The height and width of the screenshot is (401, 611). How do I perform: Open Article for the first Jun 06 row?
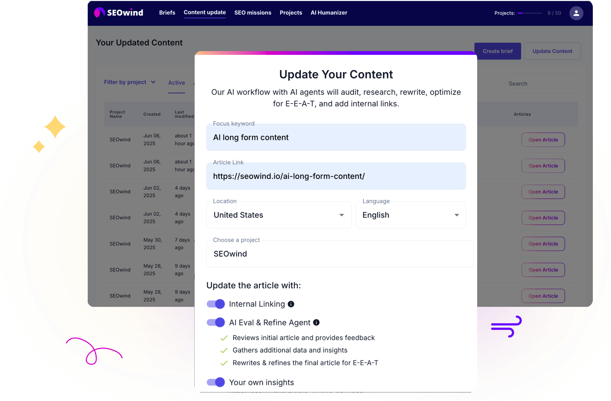pos(543,140)
